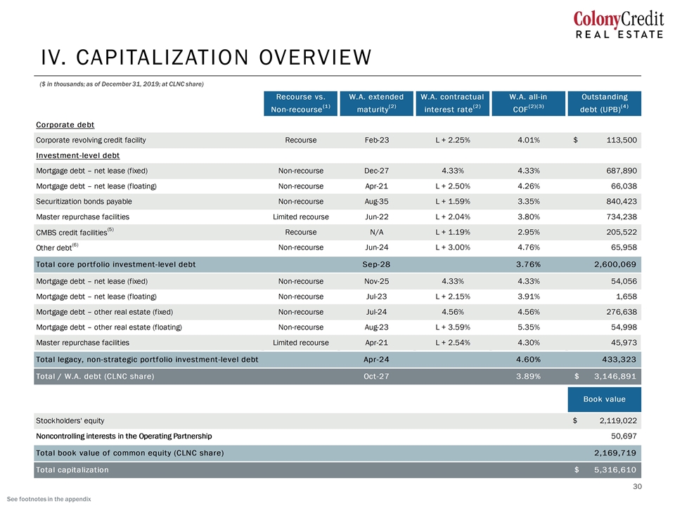Click the 'N/A' maturity cell

click(377, 233)
